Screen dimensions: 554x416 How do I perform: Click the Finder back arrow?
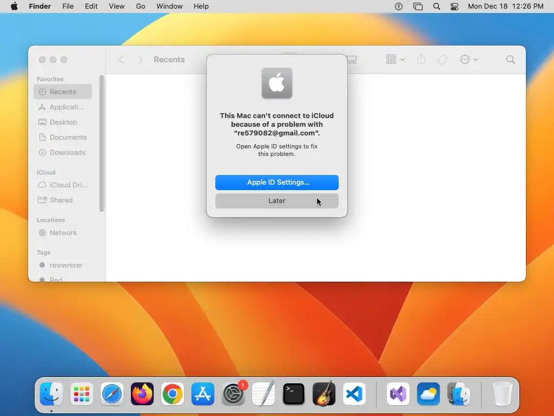(121, 60)
